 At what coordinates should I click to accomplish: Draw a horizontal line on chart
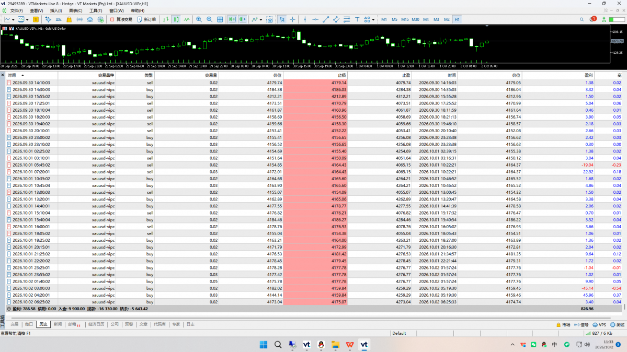(315, 19)
